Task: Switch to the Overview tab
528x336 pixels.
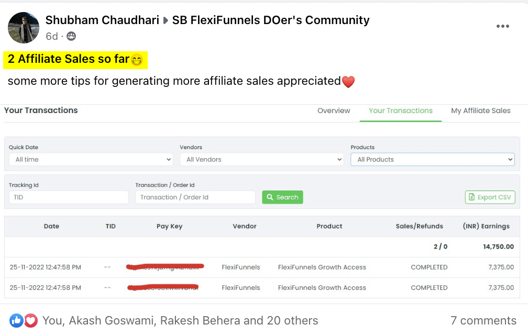Action: (x=334, y=110)
